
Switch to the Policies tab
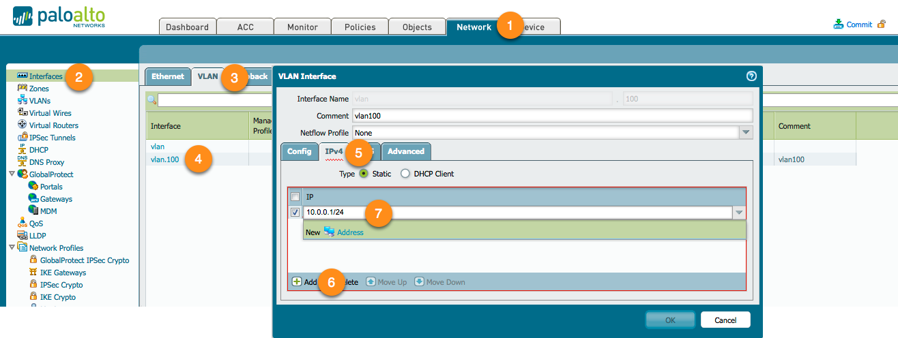[360, 27]
